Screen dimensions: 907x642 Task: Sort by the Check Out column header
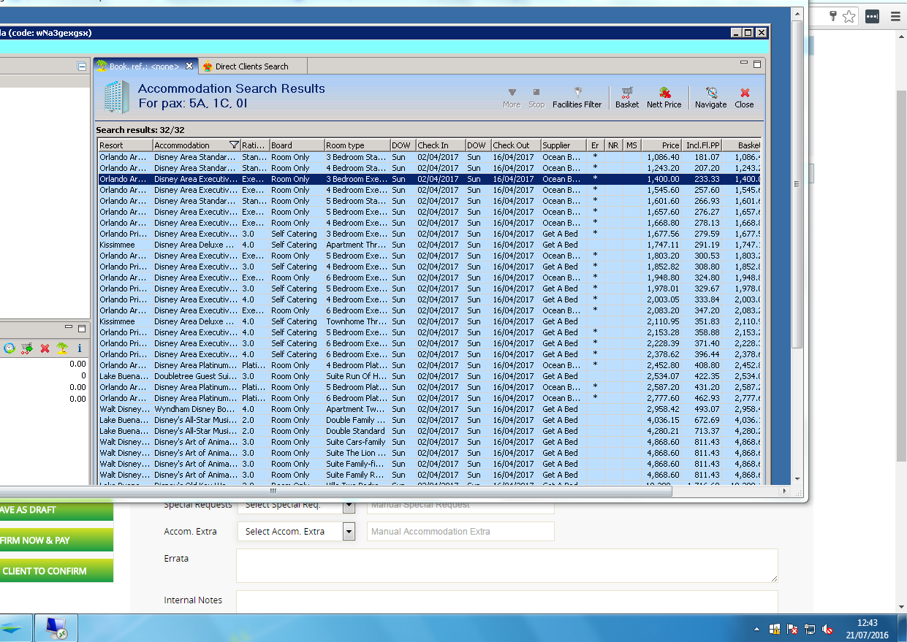click(515, 145)
